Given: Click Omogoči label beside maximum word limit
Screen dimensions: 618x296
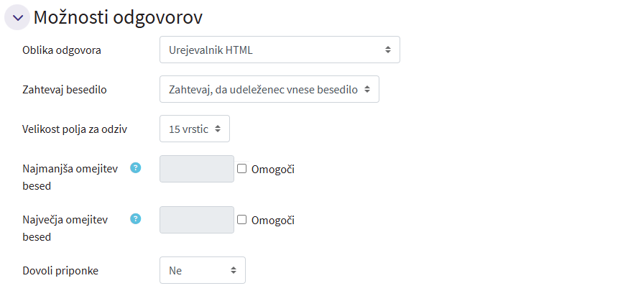Looking at the screenshot, I should [x=273, y=221].
